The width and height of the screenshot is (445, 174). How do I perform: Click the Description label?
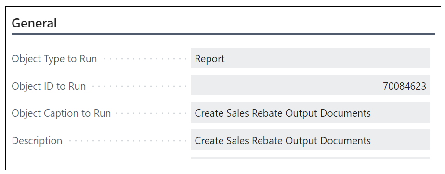click(x=37, y=141)
